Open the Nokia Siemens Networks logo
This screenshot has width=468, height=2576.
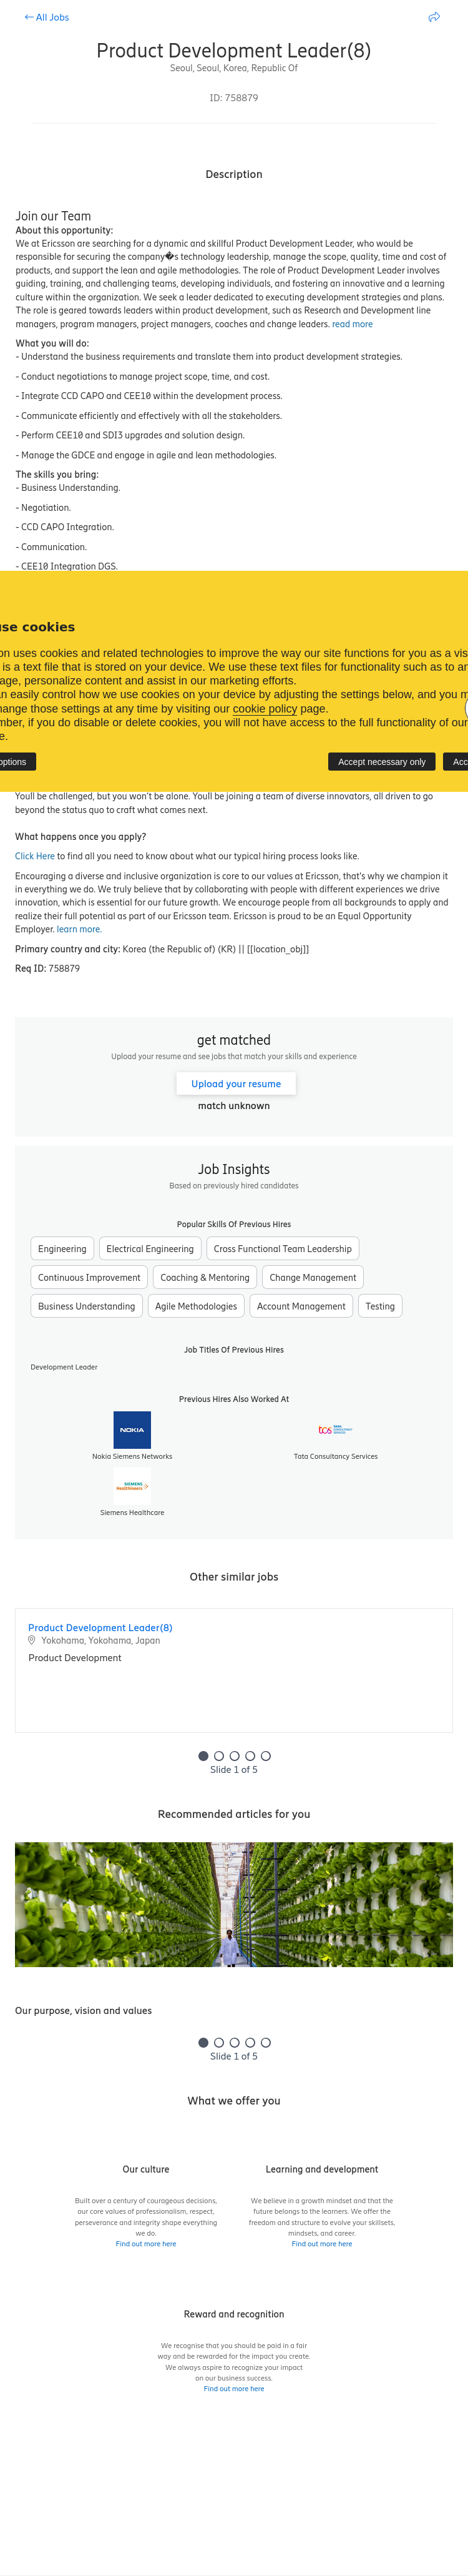[132, 1429]
